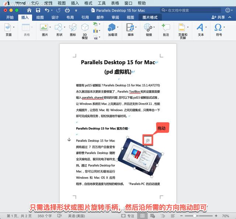Go to the 引用 tab
This screenshot has width=236, height=219.
pos(85,17)
